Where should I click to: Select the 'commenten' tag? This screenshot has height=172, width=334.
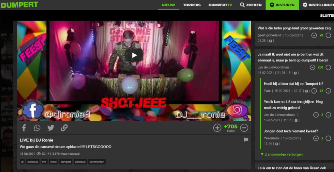point(97,162)
